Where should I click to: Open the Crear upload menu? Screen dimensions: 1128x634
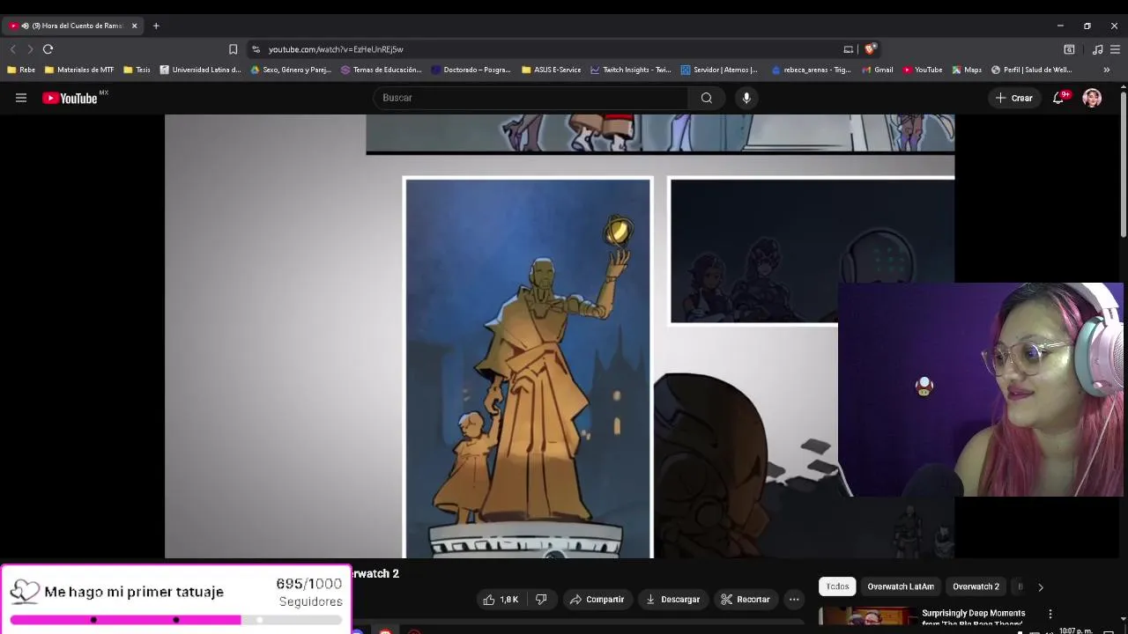(x=1013, y=98)
